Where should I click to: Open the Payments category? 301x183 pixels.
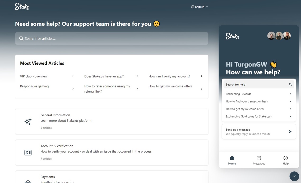(112, 177)
